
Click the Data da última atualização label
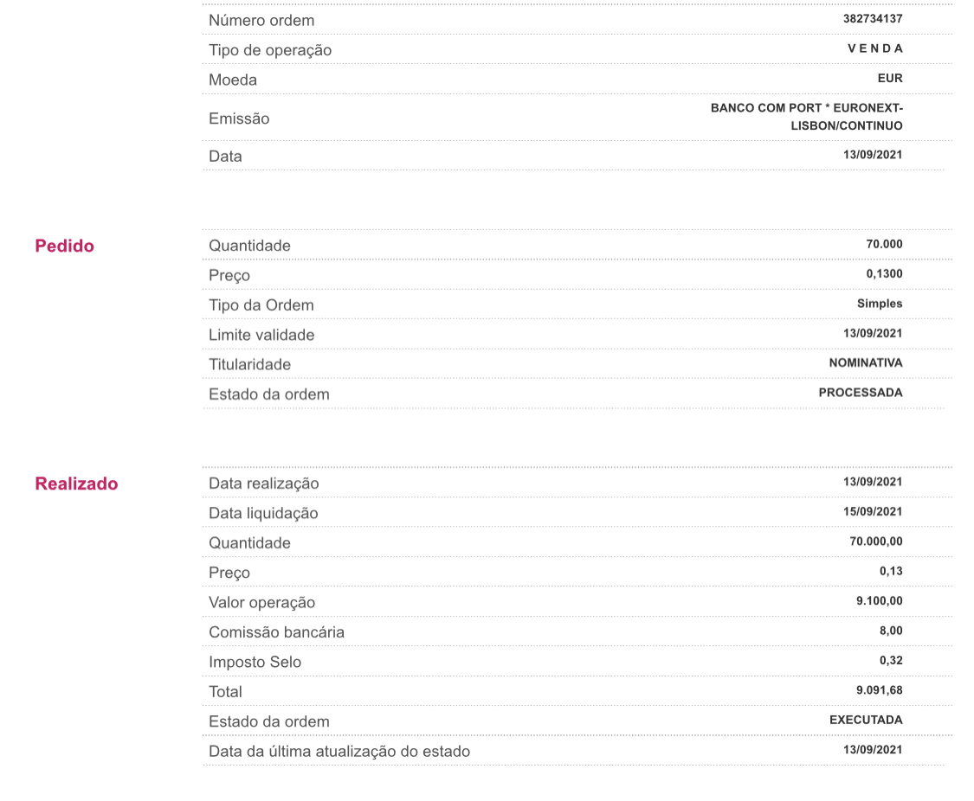[x=339, y=752]
